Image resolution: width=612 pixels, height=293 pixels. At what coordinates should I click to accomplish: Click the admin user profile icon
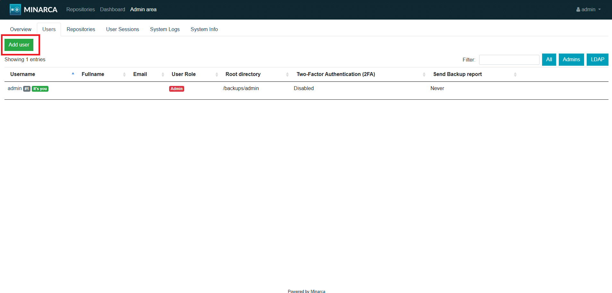click(x=578, y=10)
